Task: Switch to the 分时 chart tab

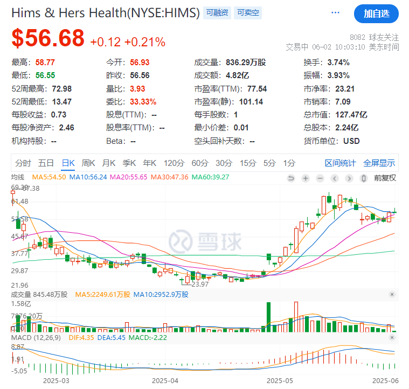Action: pos(23,163)
